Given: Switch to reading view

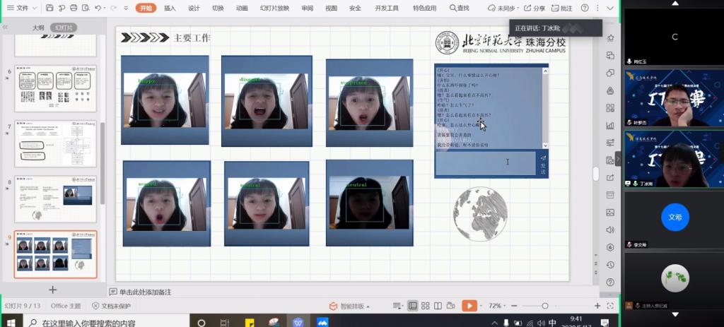Looking at the screenshot, I should click(x=436, y=306).
